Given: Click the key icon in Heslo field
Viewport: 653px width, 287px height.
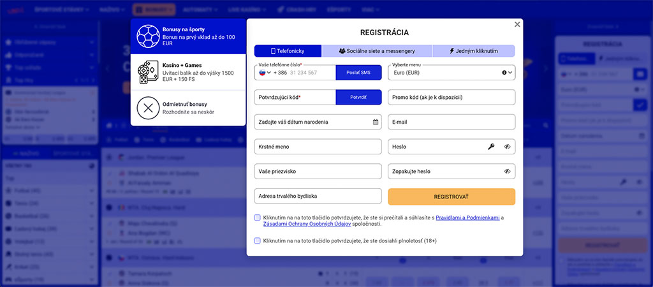Looking at the screenshot, I should [492, 147].
